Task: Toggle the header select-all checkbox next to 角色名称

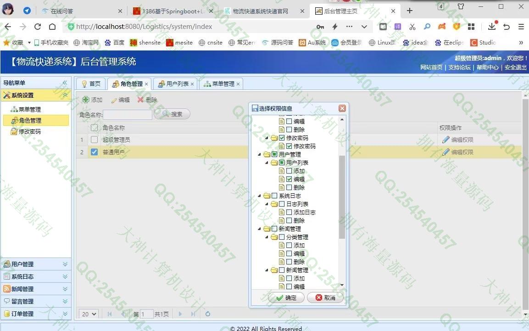Action: pos(94,128)
